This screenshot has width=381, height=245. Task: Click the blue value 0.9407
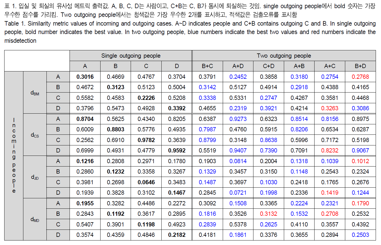click(x=238, y=150)
